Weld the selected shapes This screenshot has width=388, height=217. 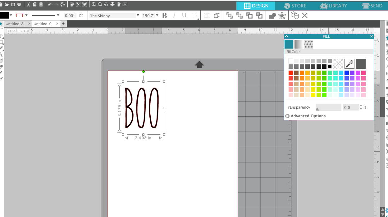(x=272, y=16)
